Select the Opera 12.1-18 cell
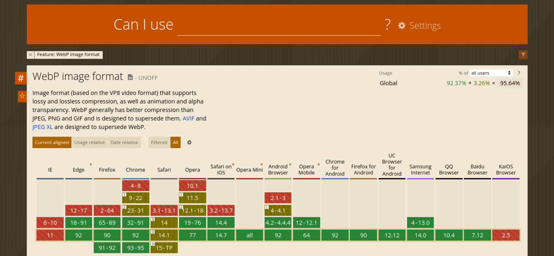 coord(192,210)
